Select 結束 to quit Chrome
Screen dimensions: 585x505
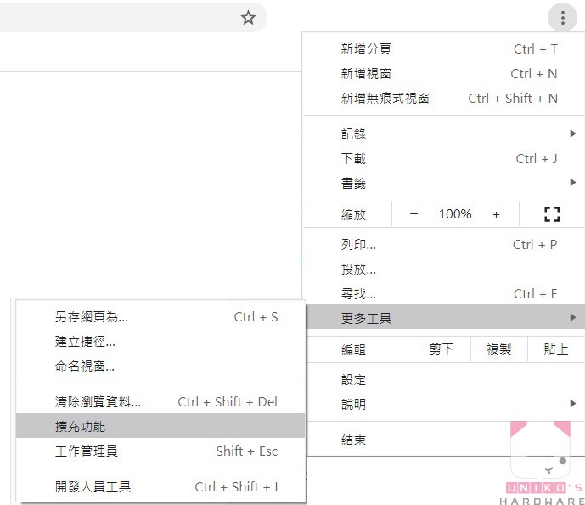443,440
